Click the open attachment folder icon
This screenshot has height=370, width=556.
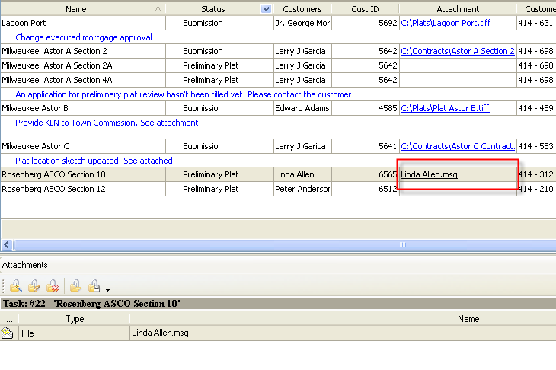75,287
